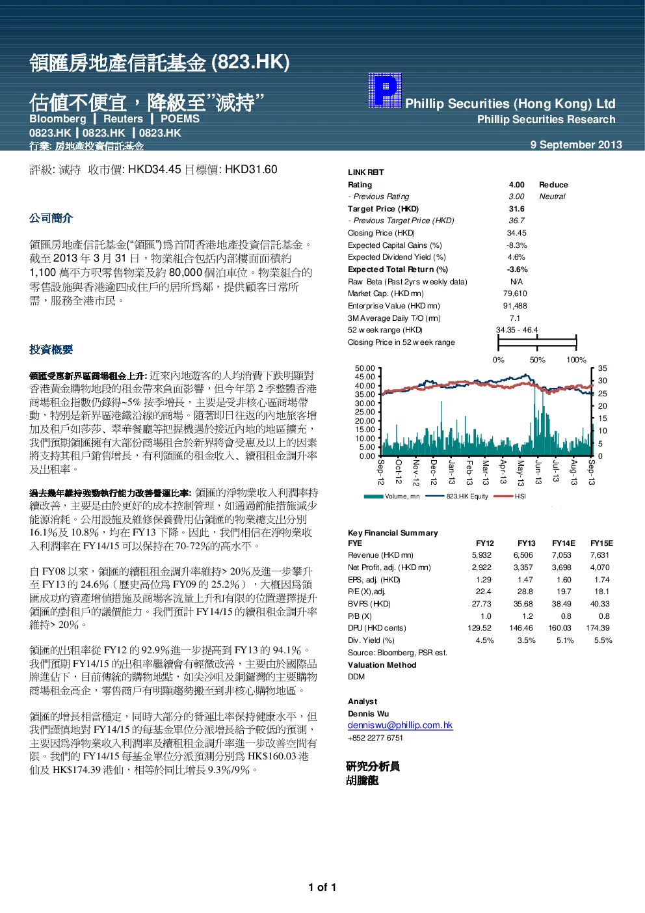Click the '9 September 2013' date text
Image resolution: width=645 pixels, height=913 pixels.
click(x=576, y=144)
